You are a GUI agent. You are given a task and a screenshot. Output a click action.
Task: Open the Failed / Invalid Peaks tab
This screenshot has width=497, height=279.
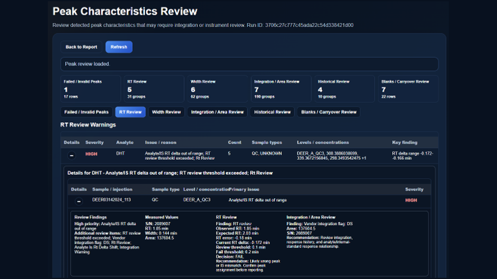tap(86, 112)
